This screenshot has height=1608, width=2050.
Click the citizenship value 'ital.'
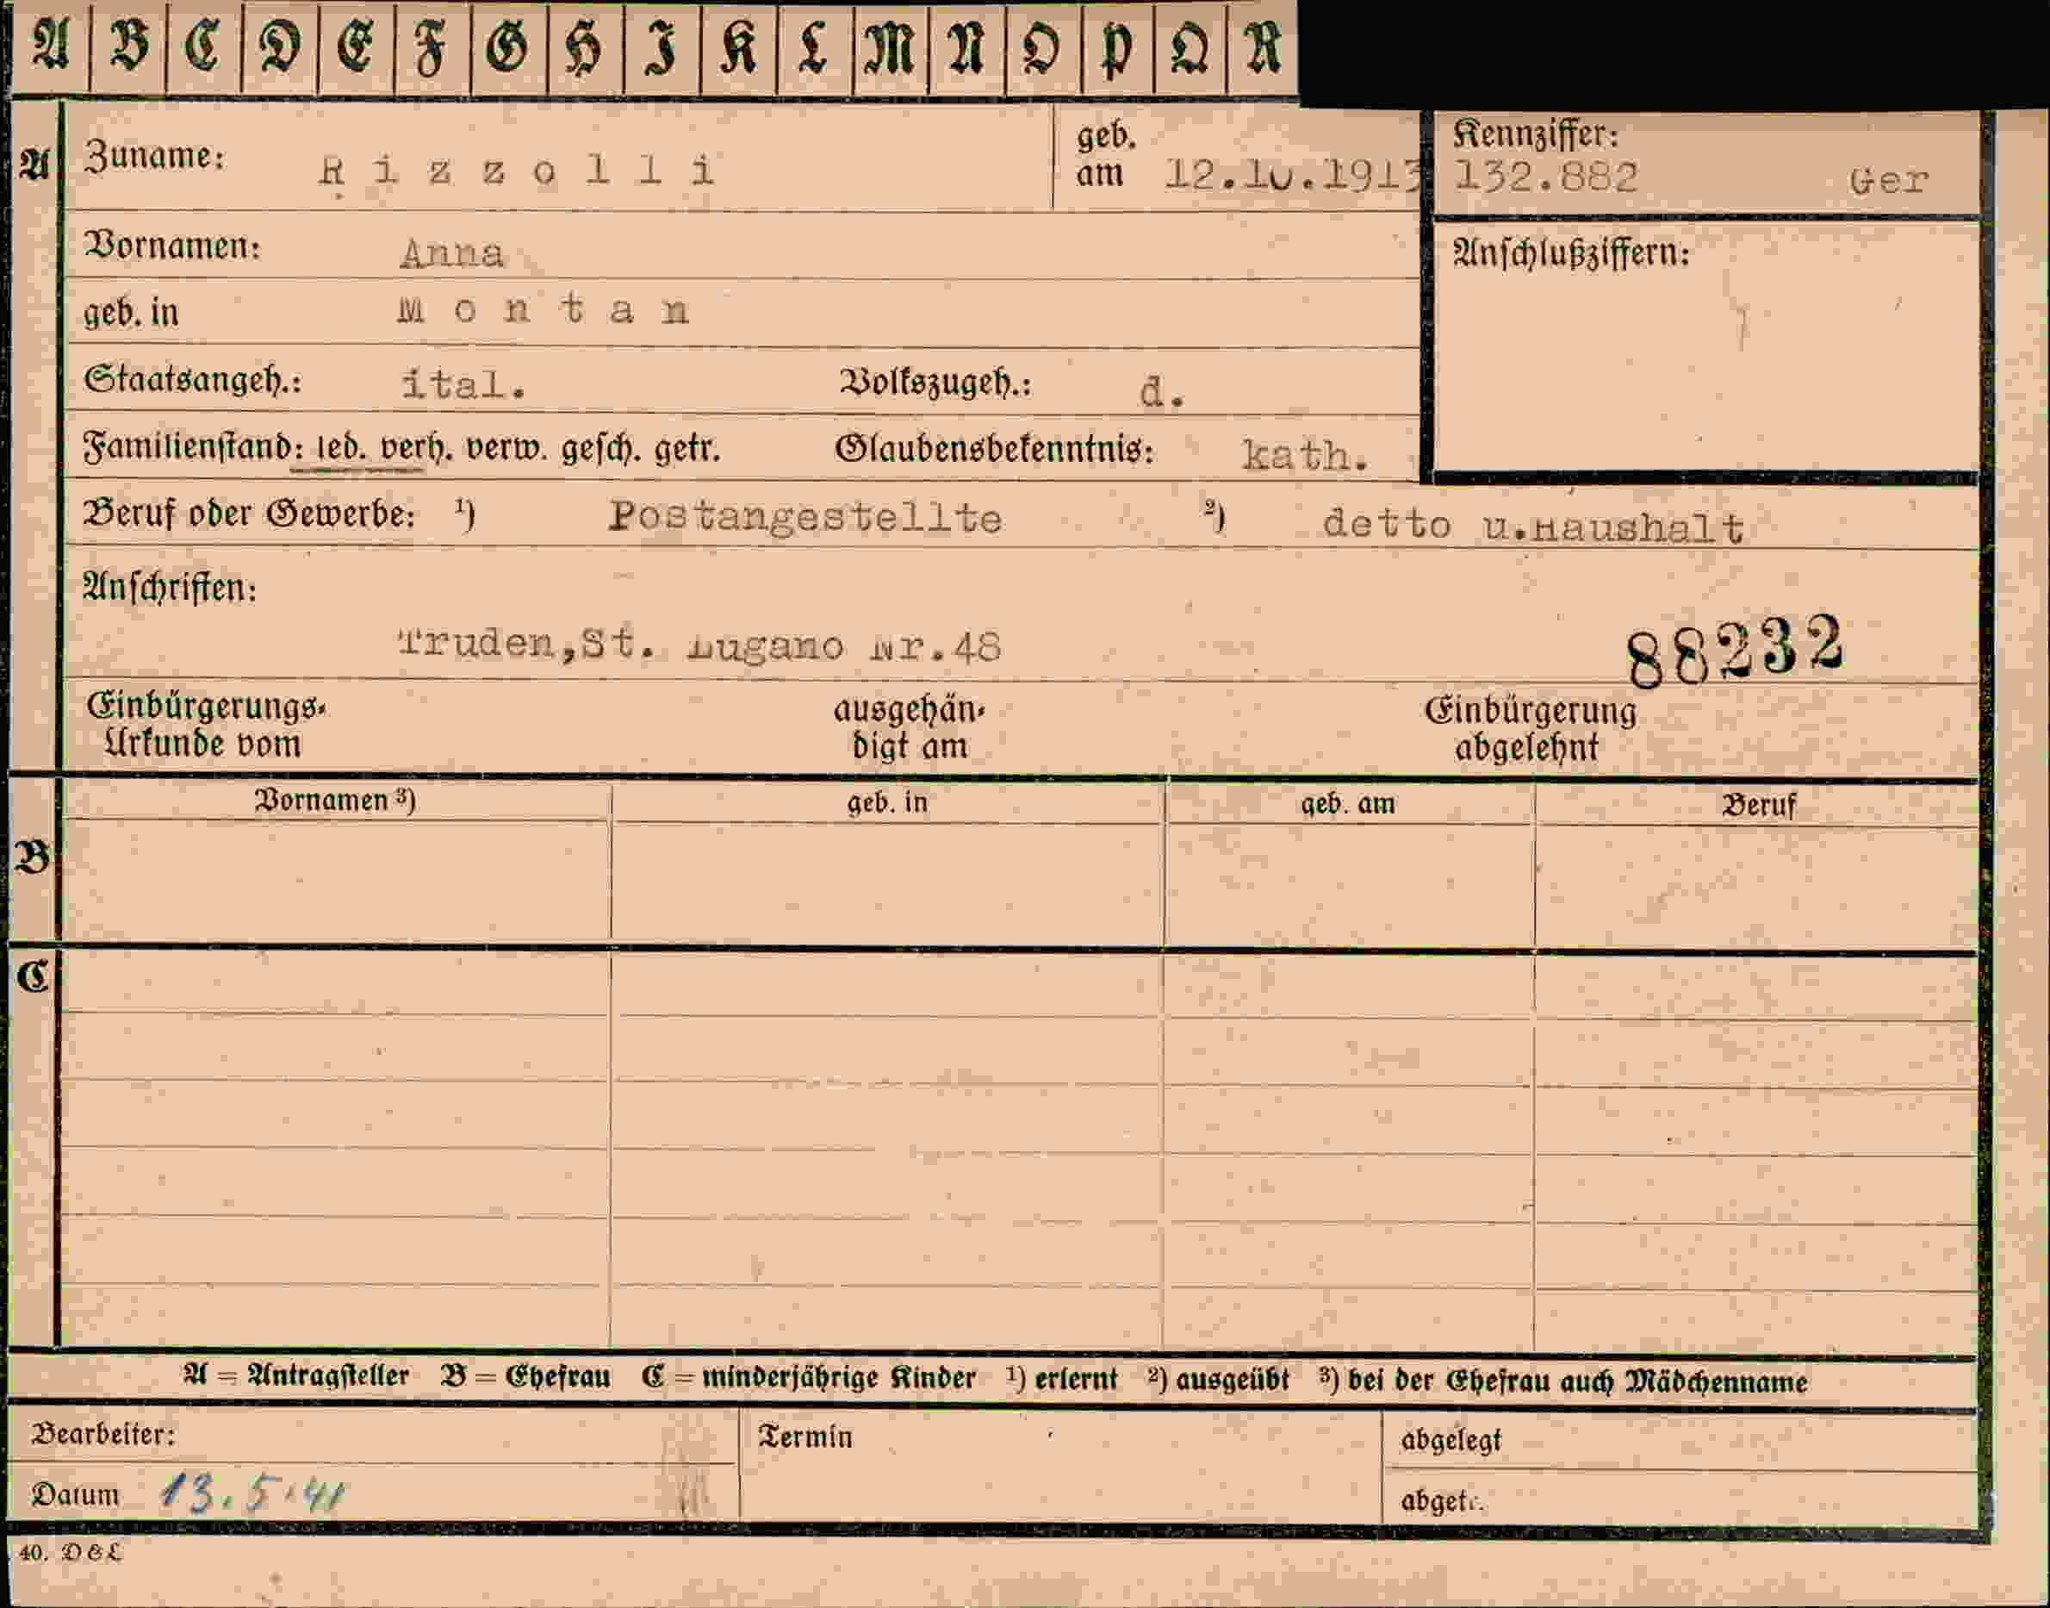click(x=463, y=384)
